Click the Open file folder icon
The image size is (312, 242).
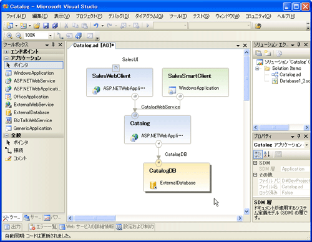point(37,26)
